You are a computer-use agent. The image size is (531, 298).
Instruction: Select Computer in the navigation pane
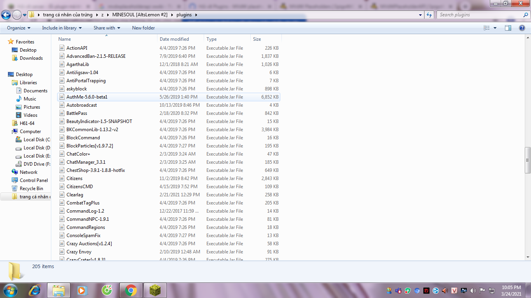coord(30,132)
